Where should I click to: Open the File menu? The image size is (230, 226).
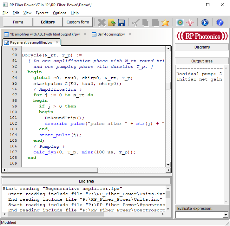click(5, 13)
